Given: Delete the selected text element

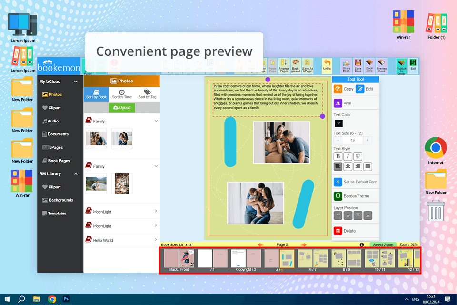Looking at the screenshot, I should [x=345, y=231].
